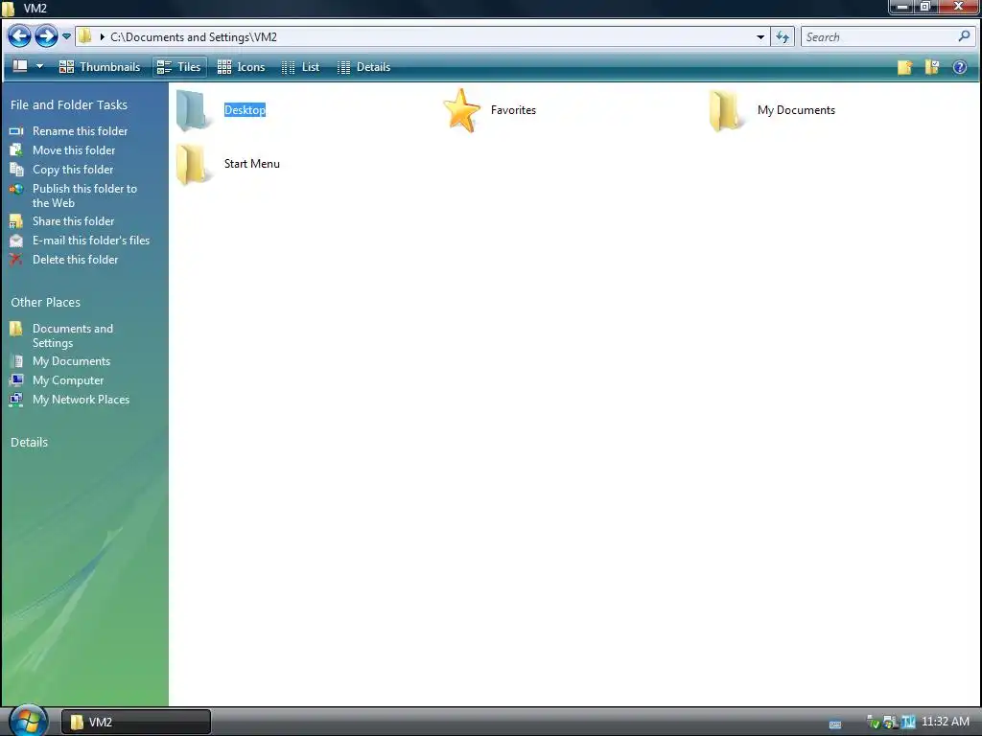Click the highlighted Desktop folder name

pyautogui.click(x=245, y=110)
